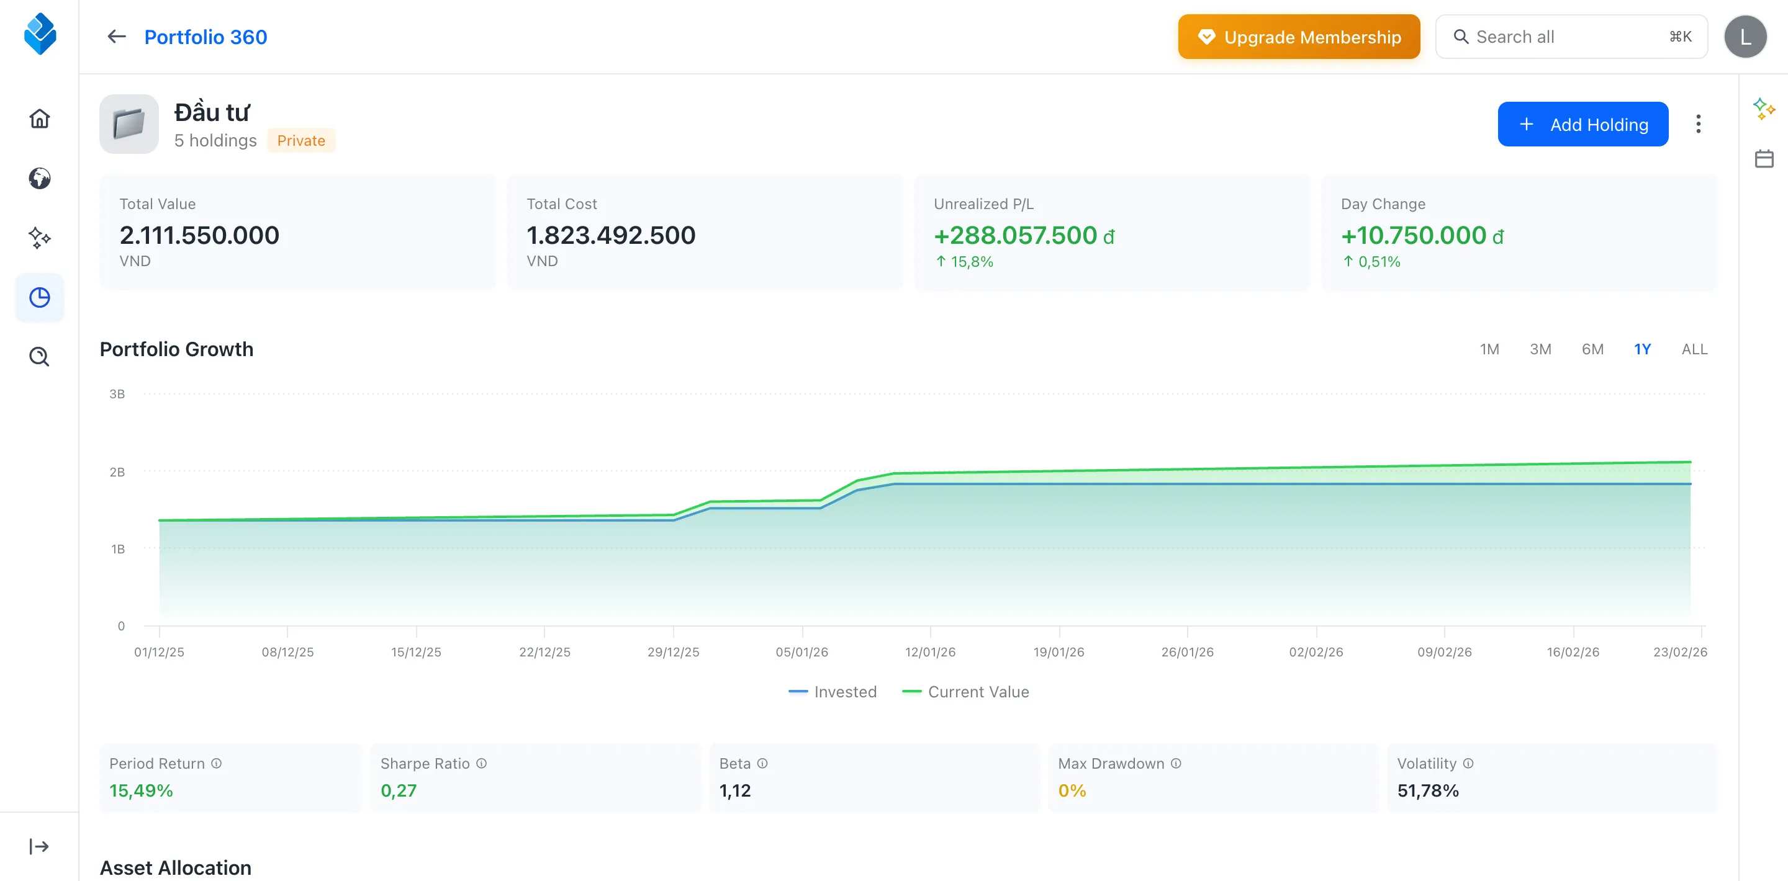The image size is (1788, 881).
Task: Click the back arrow beside Portfolio 360
Action: (116, 36)
